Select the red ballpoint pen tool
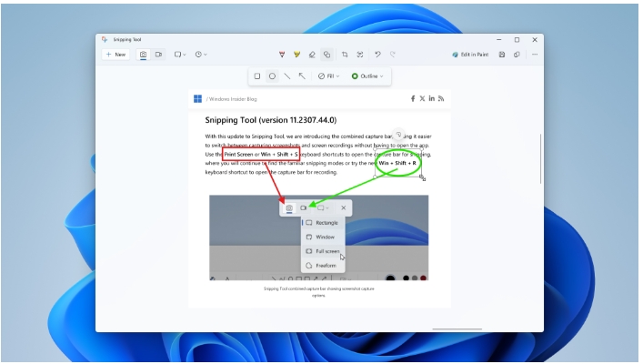Viewport: 643px width, 364px height. tap(282, 55)
